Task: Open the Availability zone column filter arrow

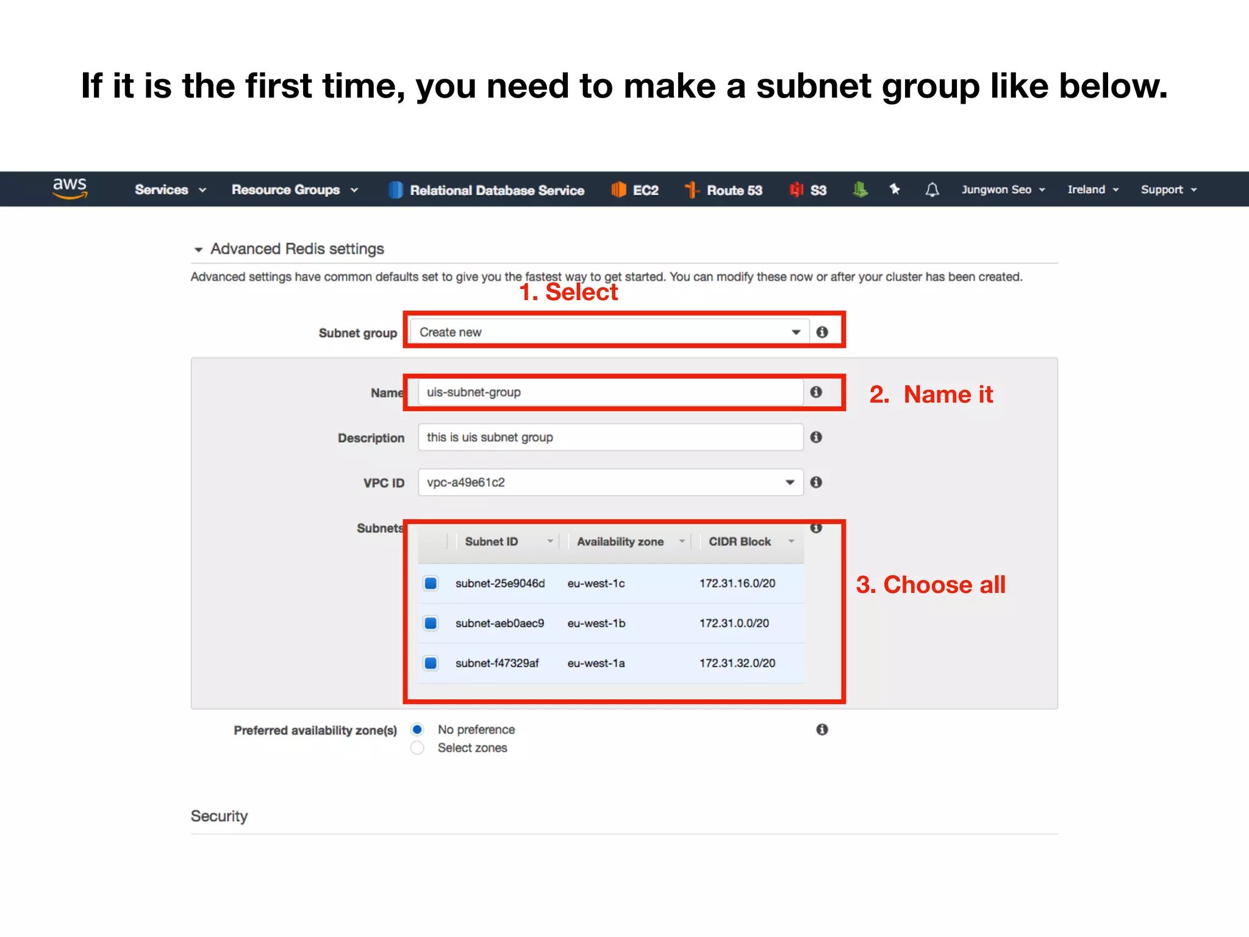Action: (682, 541)
